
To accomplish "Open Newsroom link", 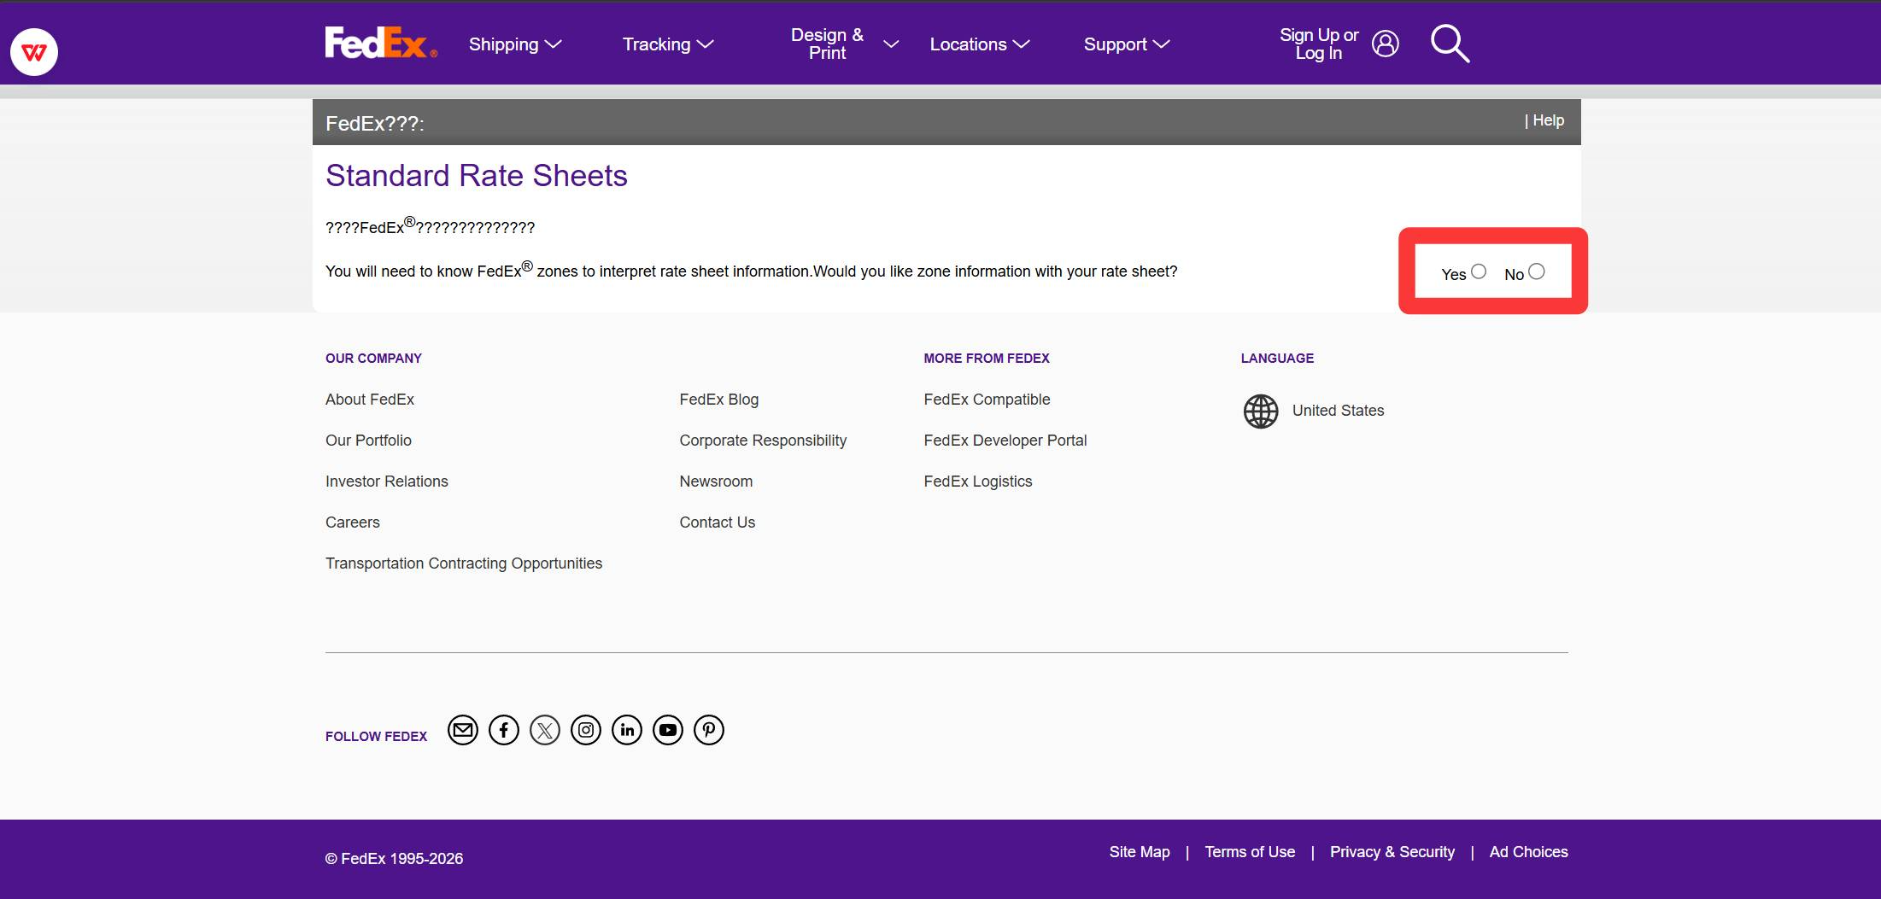I will point(716,482).
